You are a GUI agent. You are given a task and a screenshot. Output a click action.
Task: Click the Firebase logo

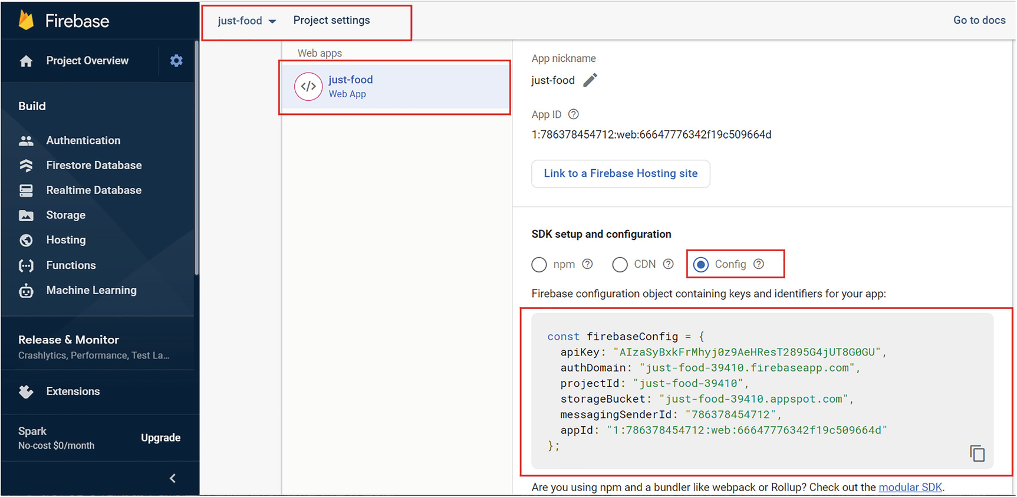[27, 21]
